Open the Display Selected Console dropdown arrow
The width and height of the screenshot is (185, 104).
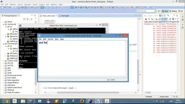175,19
